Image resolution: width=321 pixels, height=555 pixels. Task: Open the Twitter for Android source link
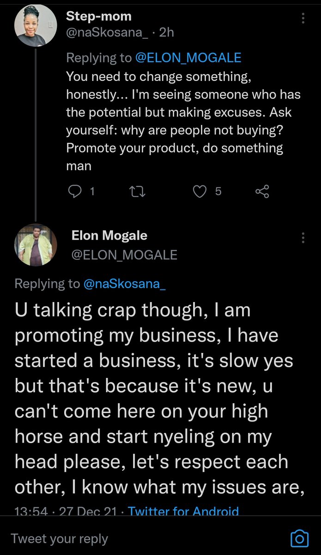(x=183, y=511)
